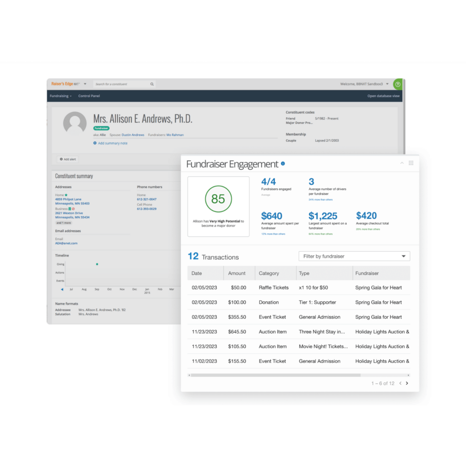
Task: Click email AEA@anet.com
Action: click(x=66, y=243)
